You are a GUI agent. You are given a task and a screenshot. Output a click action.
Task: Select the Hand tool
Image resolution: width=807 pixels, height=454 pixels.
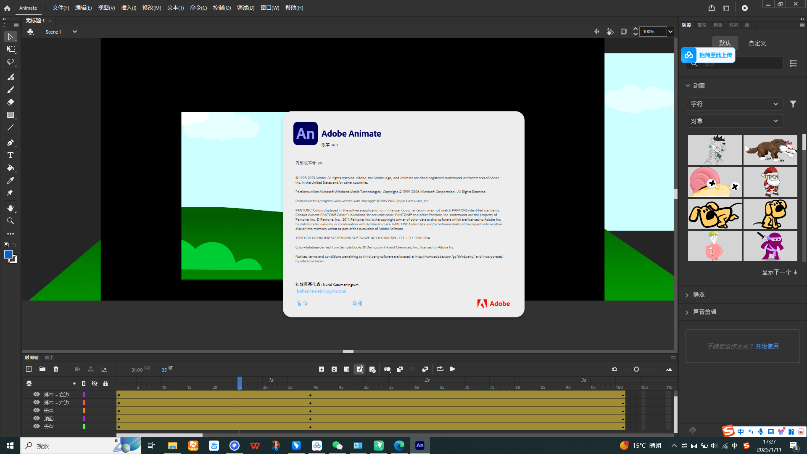(11, 208)
